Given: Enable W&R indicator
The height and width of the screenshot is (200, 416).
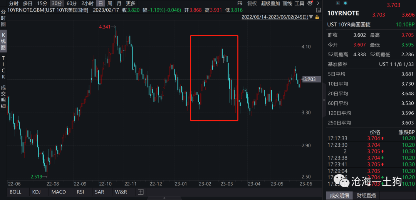Looking at the screenshot, I should click(121, 192).
